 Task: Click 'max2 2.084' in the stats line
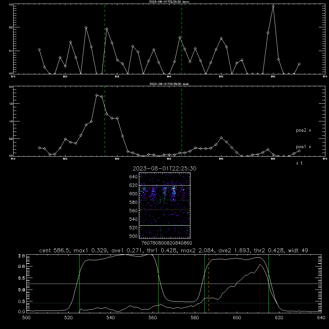(198, 250)
